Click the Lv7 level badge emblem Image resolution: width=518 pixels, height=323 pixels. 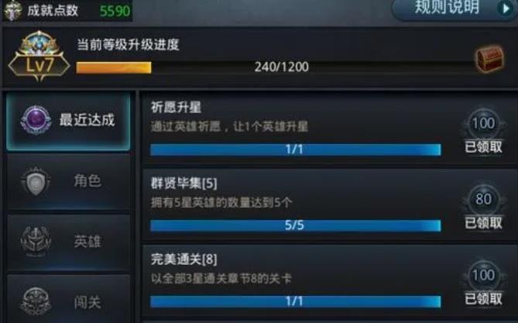tap(39, 57)
